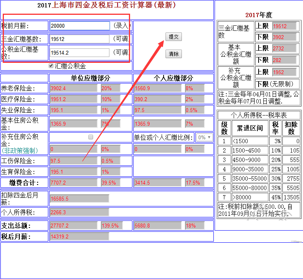Focus the 公积金汇缴基数 input with 19514.2
Image resolution: width=303 pixels, height=279 pixels.
click(79, 53)
